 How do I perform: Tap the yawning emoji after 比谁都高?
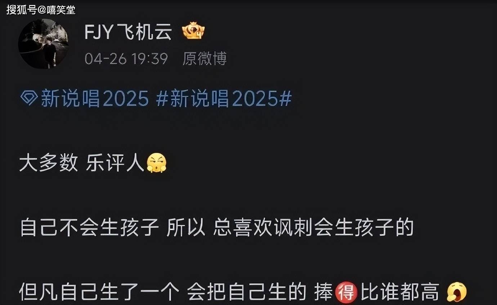click(456, 292)
